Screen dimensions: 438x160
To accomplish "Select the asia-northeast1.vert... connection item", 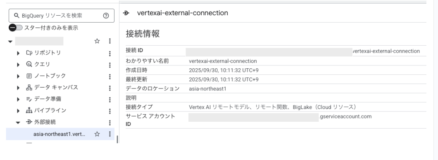I will (x=60, y=134).
